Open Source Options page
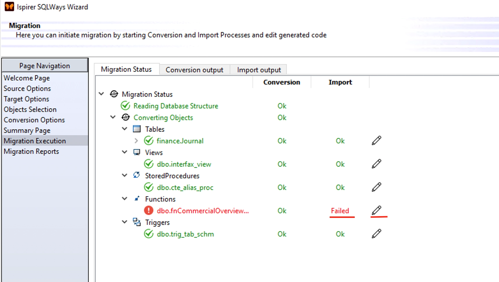This screenshot has width=499, height=282. click(27, 89)
